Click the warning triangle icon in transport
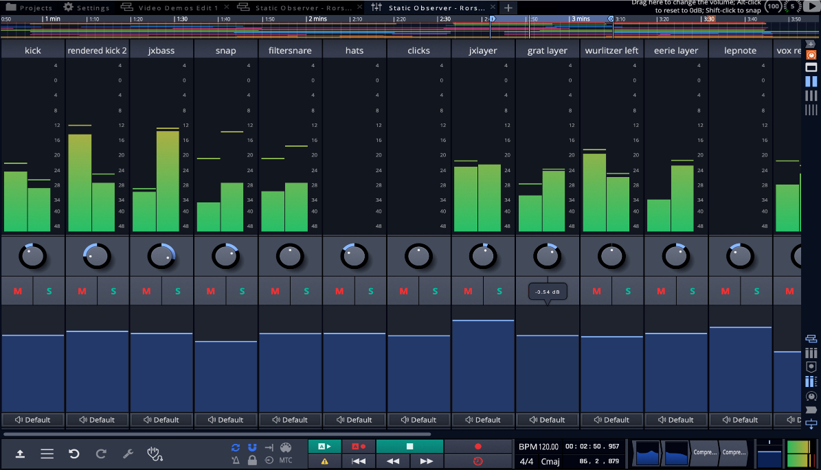The height and width of the screenshot is (470, 821). point(325,461)
